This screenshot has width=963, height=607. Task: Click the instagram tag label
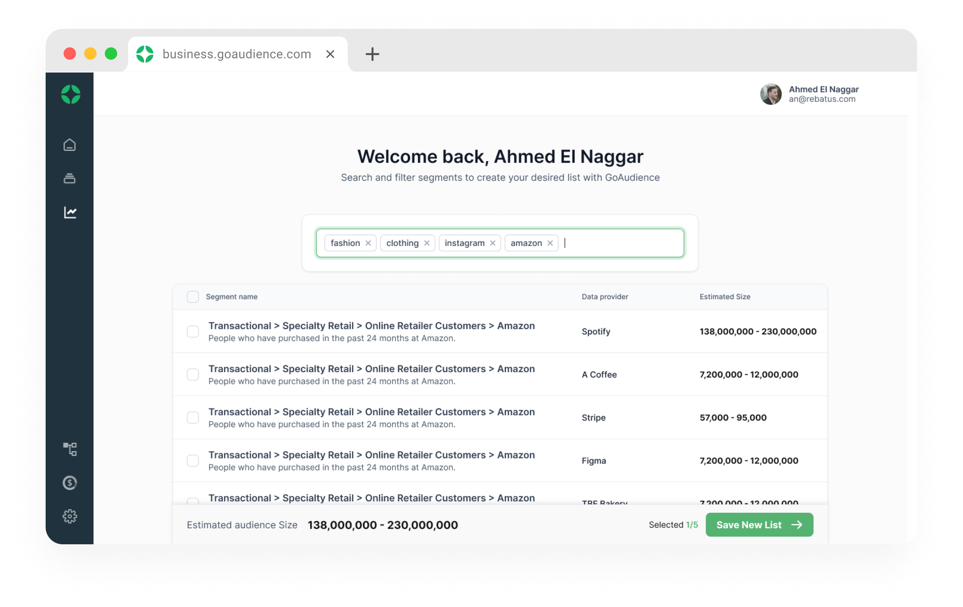(464, 243)
